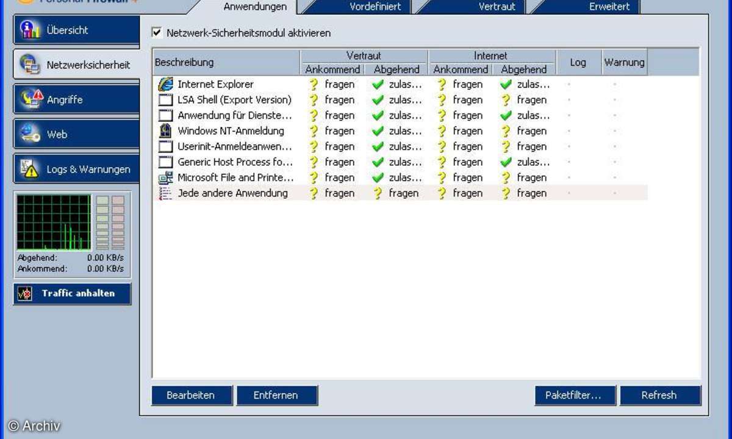Click the Jede andere Anwendung list icon

(165, 193)
